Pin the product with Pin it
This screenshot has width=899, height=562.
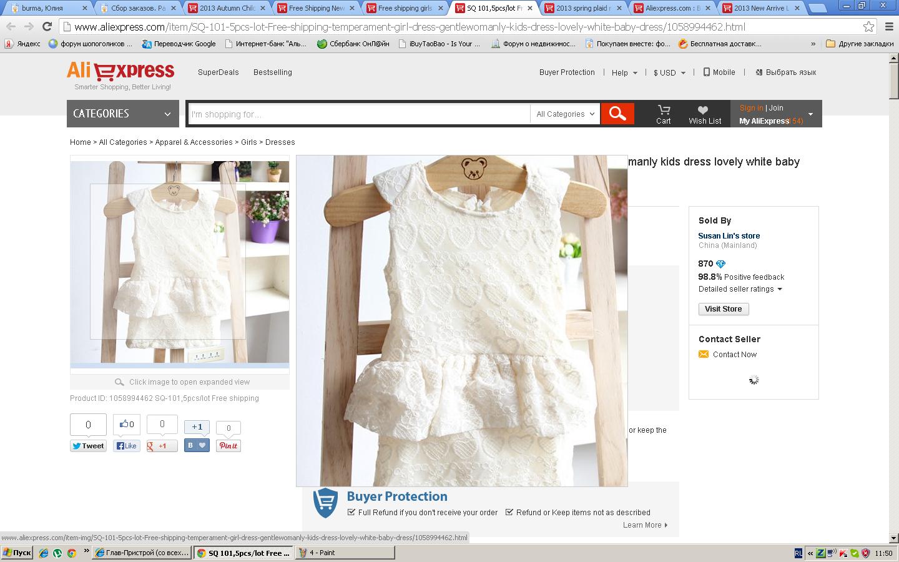[x=228, y=446]
